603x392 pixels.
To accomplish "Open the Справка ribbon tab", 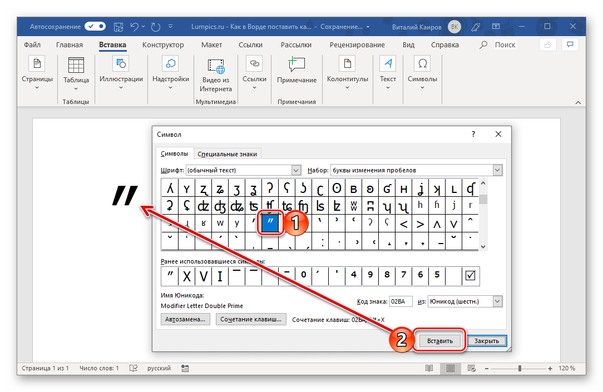I will [x=444, y=45].
